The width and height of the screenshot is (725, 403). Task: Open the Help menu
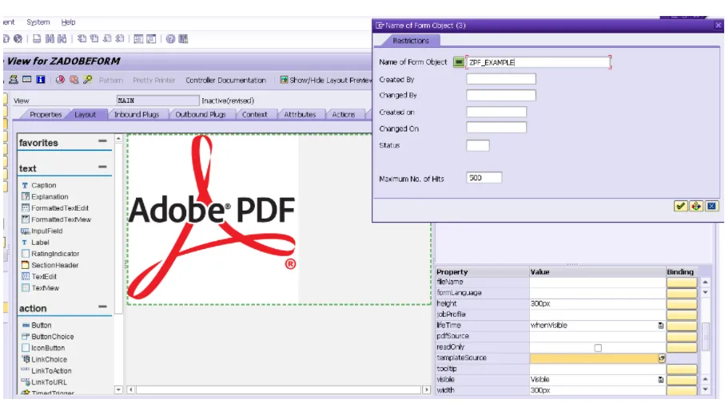[x=68, y=22]
